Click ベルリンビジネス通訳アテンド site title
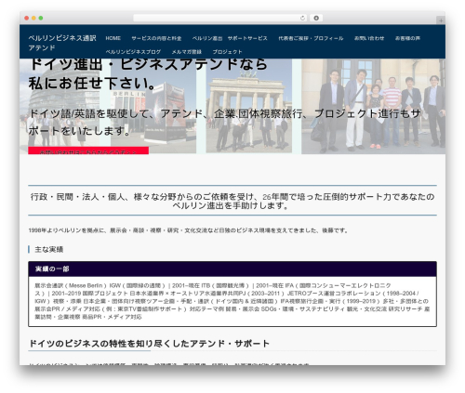Screen dimensions: 465x393 coord(62,43)
